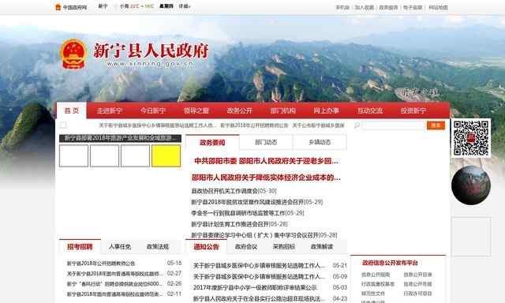Screen dimensions: 505x303
Task: Select the 招考招聘 tab
Action: pyautogui.click(x=80, y=247)
